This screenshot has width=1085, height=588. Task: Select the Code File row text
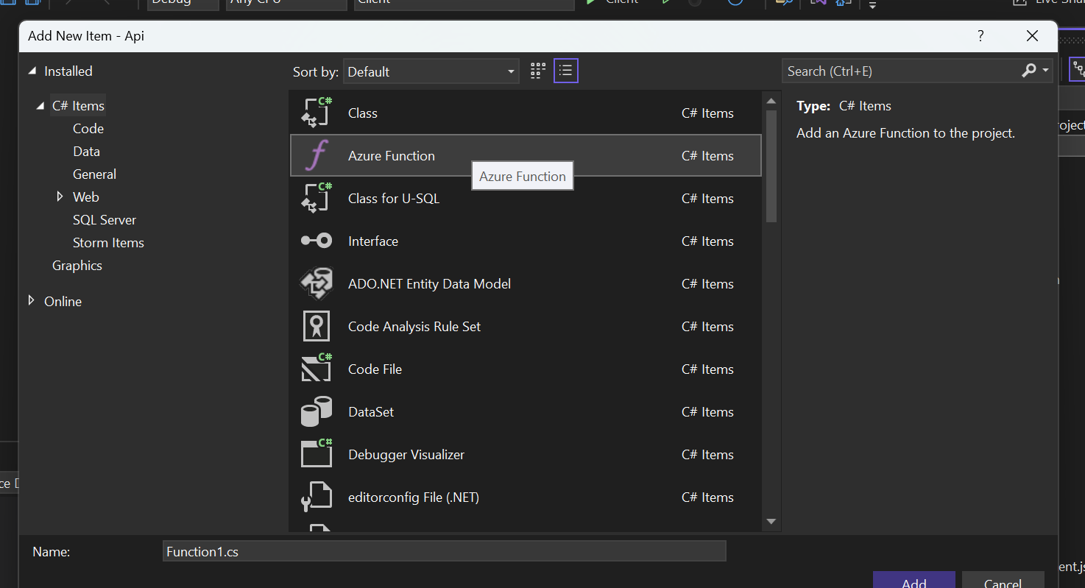pyautogui.click(x=375, y=369)
